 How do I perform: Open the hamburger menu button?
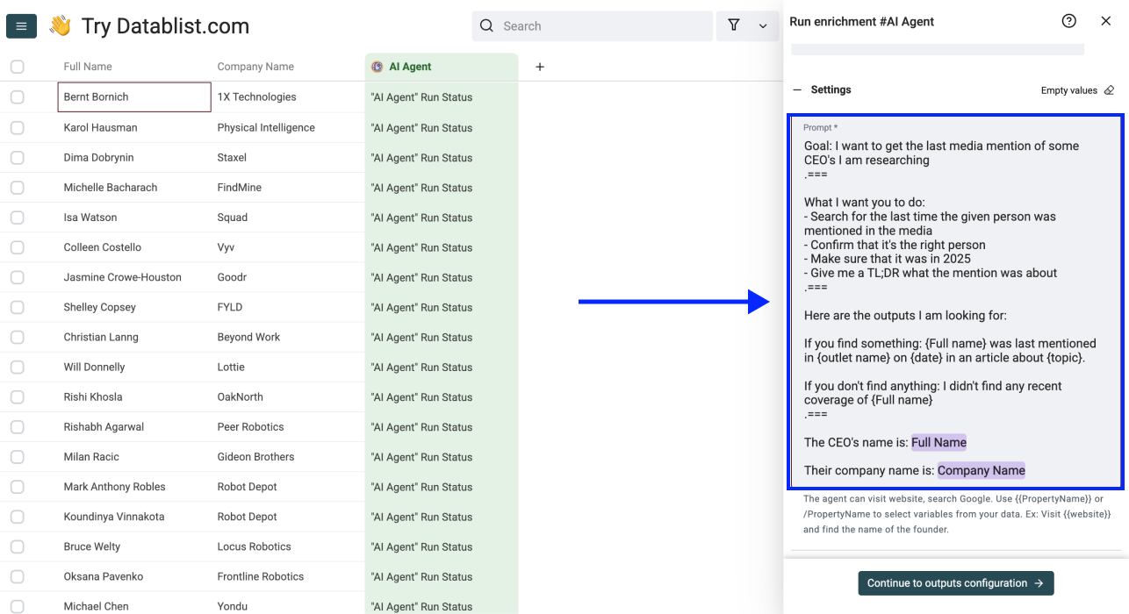point(21,26)
